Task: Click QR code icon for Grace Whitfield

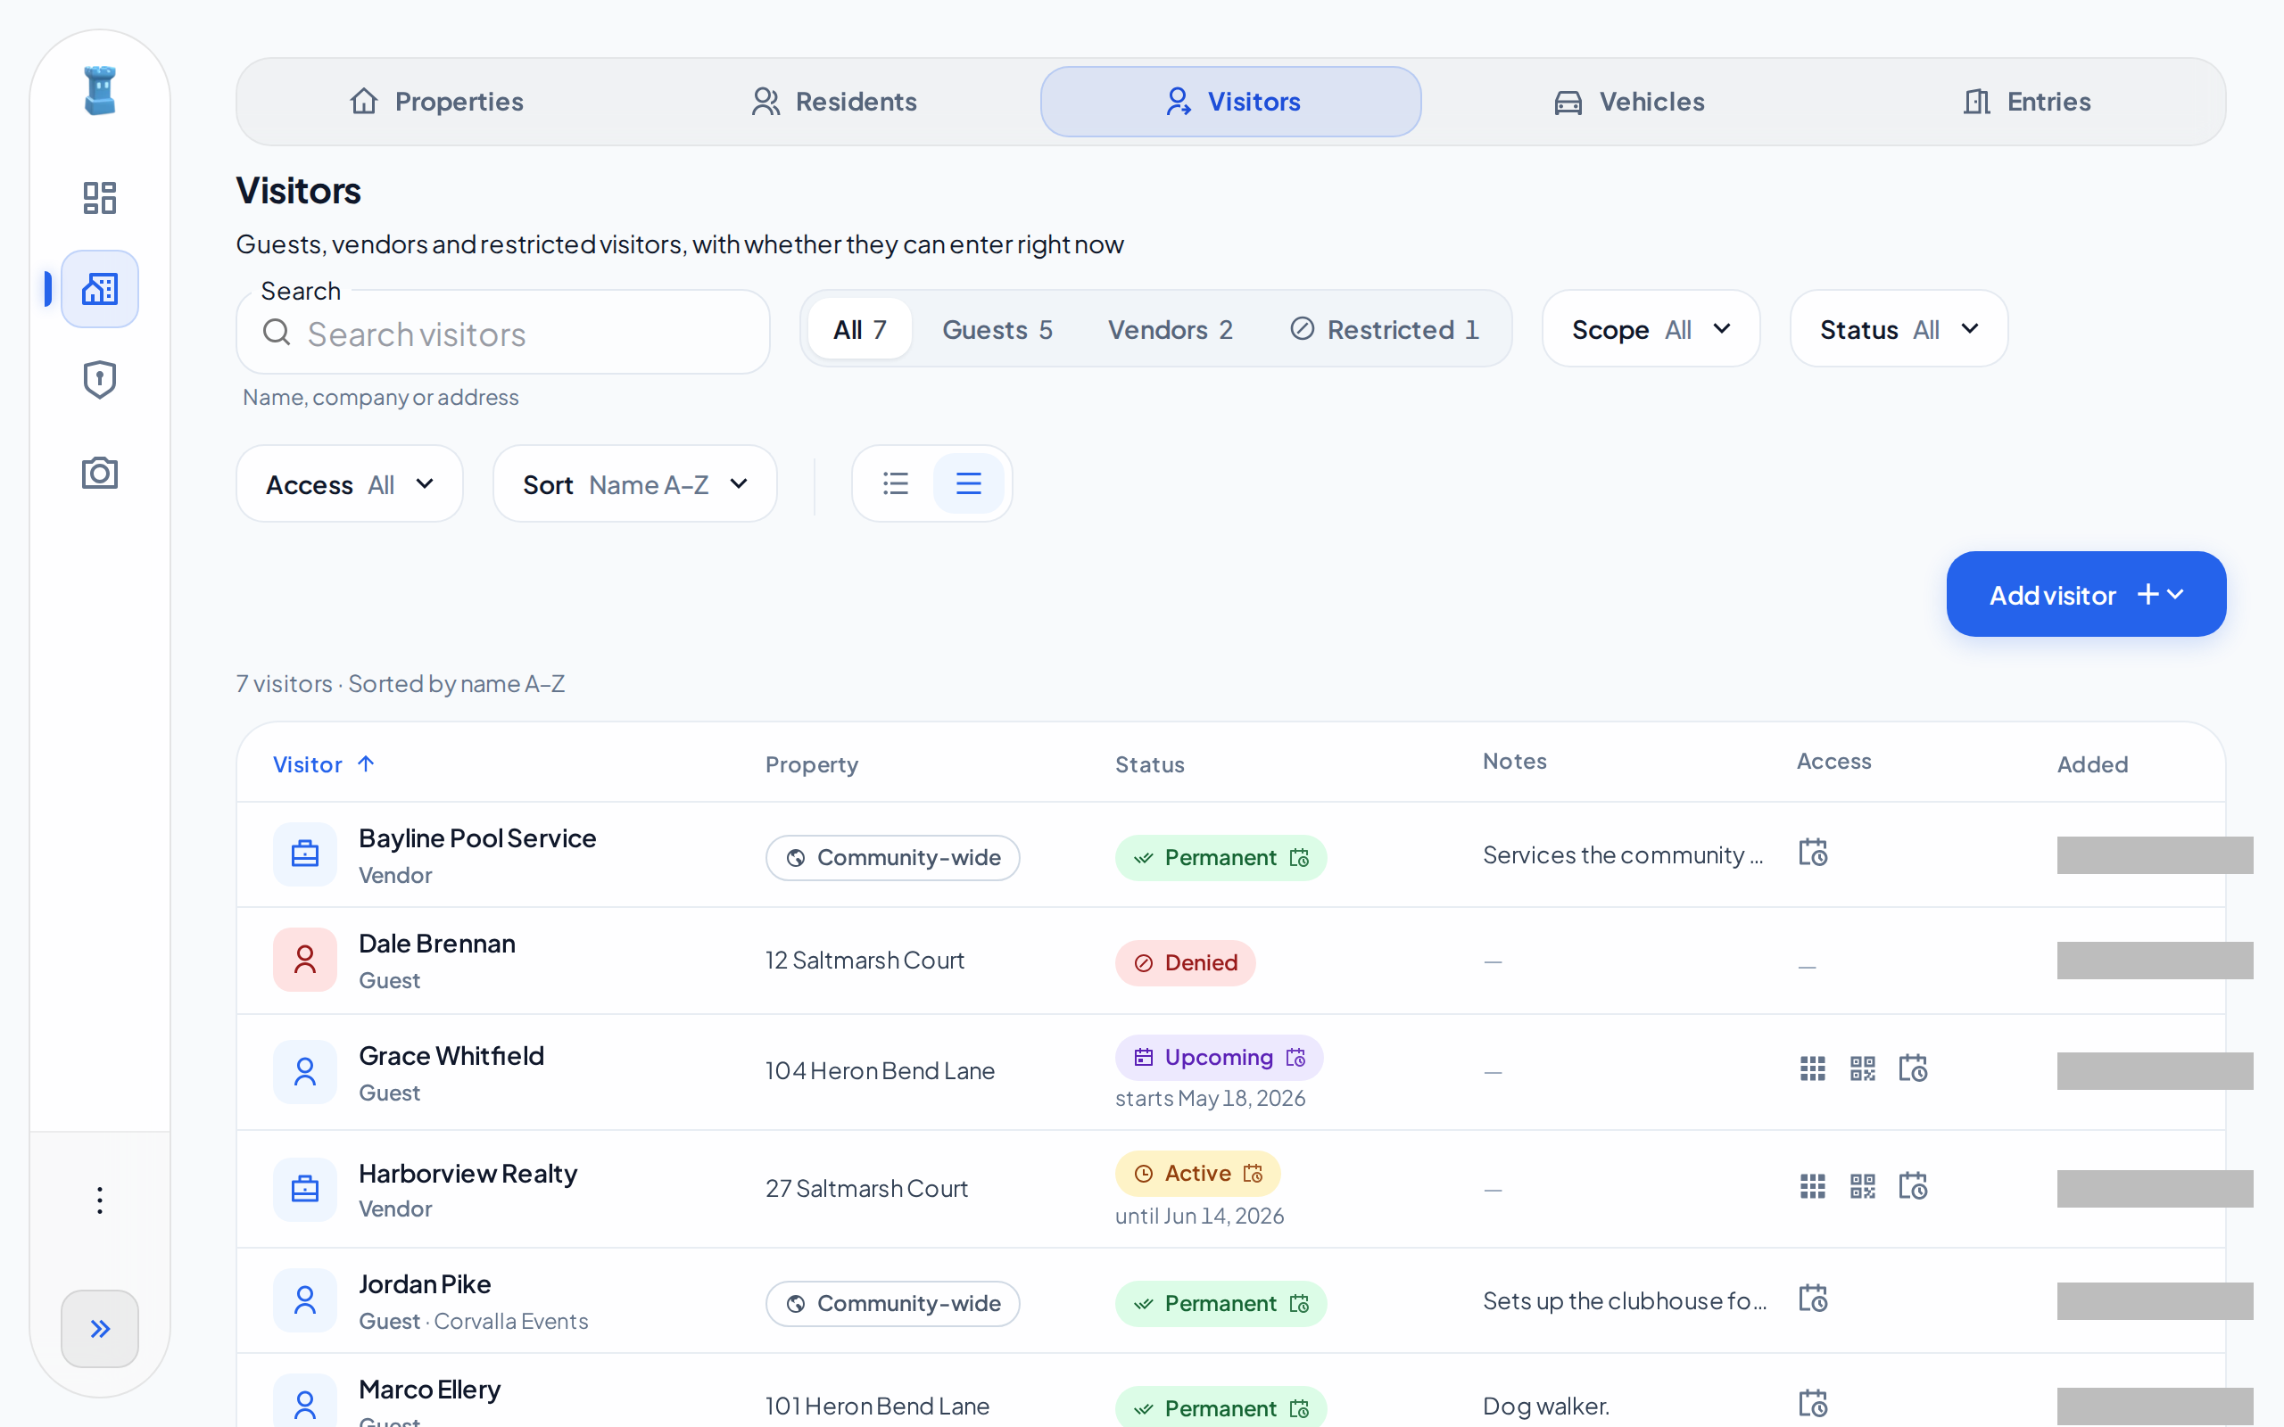Action: coord(1862,1068)
